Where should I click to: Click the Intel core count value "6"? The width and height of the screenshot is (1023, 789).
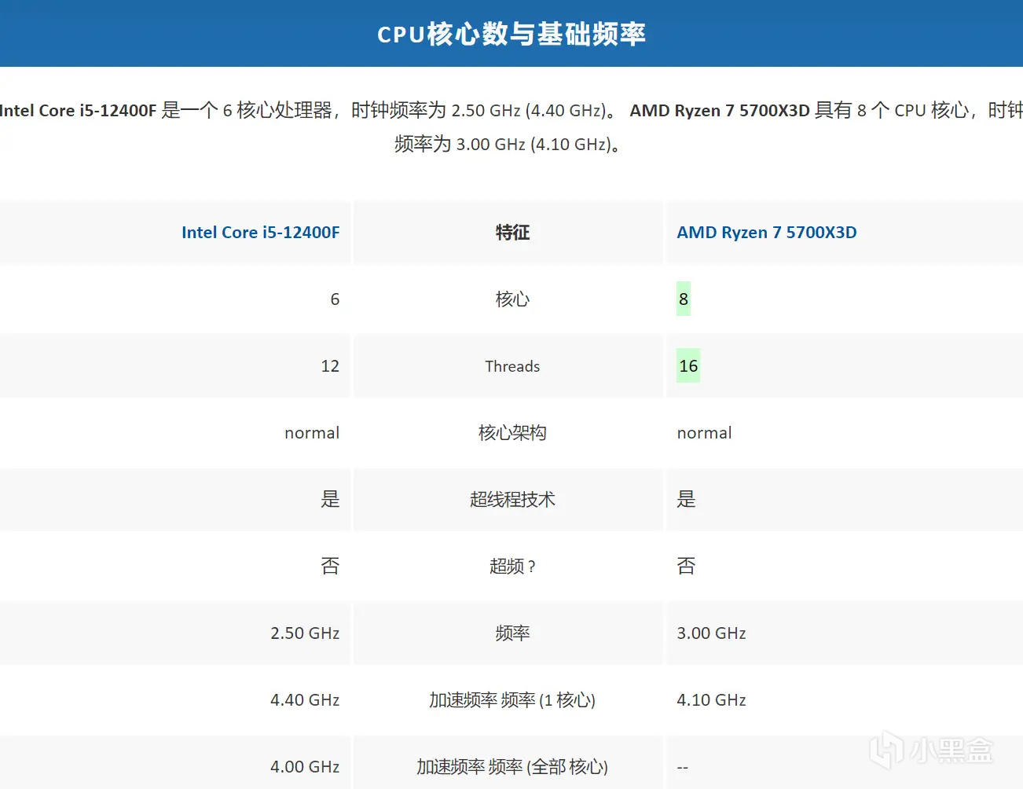335,299
